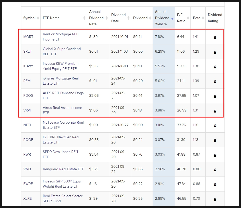Image resolution: width=241 pixels, height=208 pixels.
Task: Click the 5.52% yield value
Action: point(160,66)
